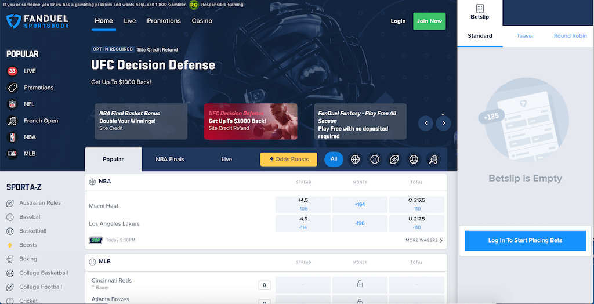Open Promotions in top navigation
Viewport: 594px width, 304px height.
[x=164, y=21]
